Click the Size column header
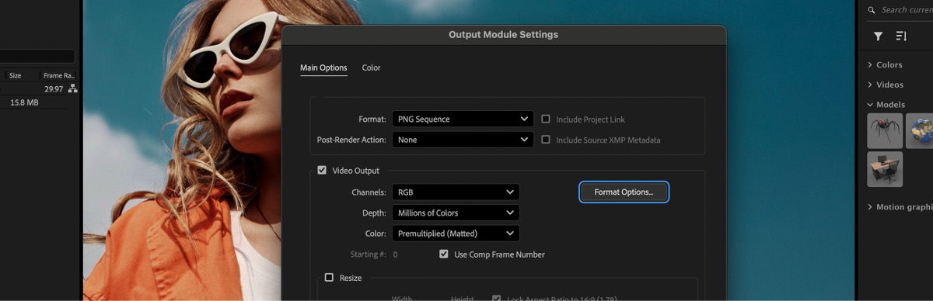The height and width of the screenshot is (301, 933). tap(16, 76)
